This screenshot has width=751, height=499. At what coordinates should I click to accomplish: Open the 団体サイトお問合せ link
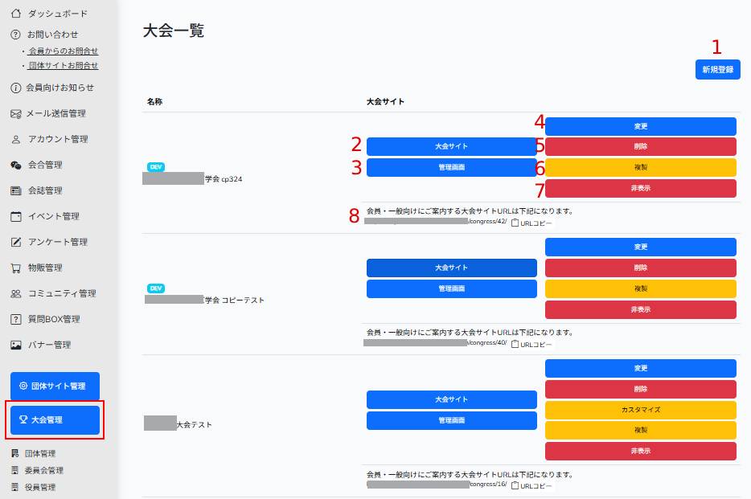click(x=64, y=65)
